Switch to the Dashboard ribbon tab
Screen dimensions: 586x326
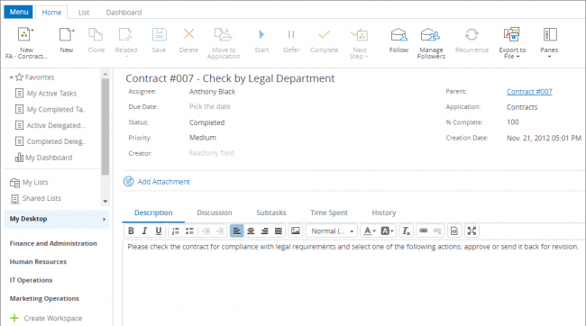(x=124, y=13)
